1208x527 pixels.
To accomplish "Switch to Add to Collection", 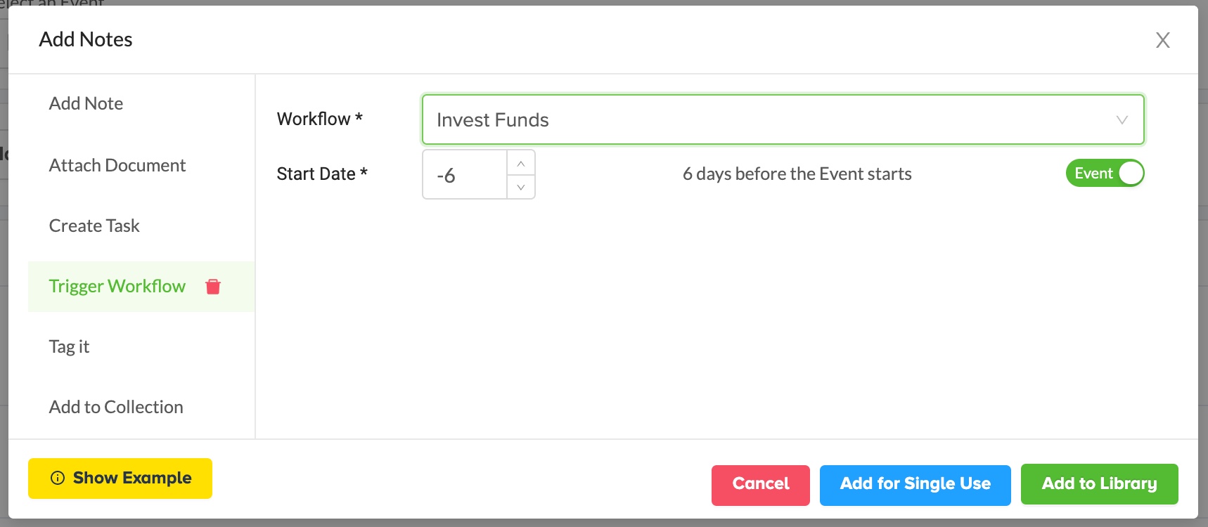I will [x=116, y=408].
